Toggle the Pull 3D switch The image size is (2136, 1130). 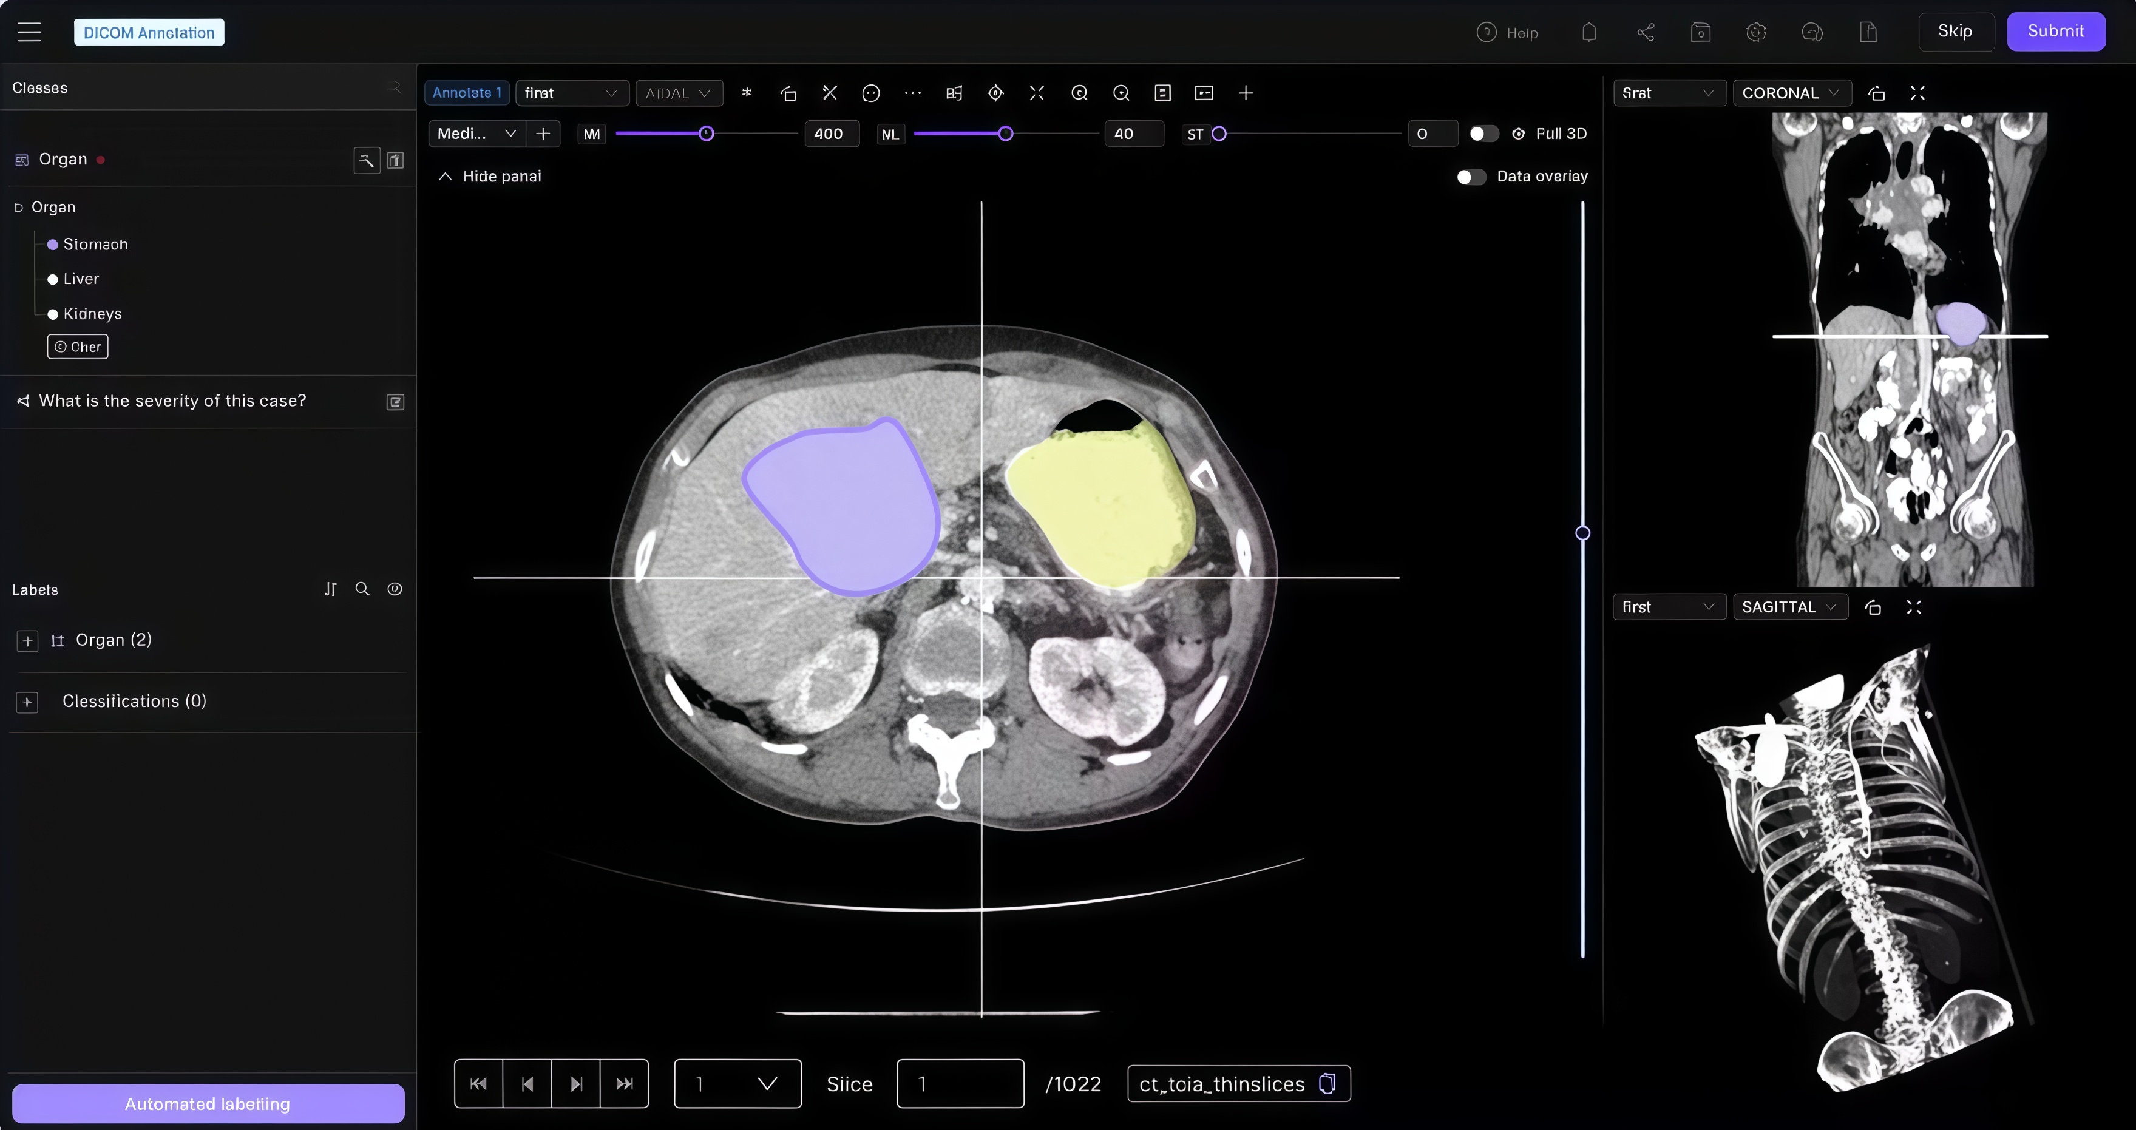click(x=1483, y=134)
